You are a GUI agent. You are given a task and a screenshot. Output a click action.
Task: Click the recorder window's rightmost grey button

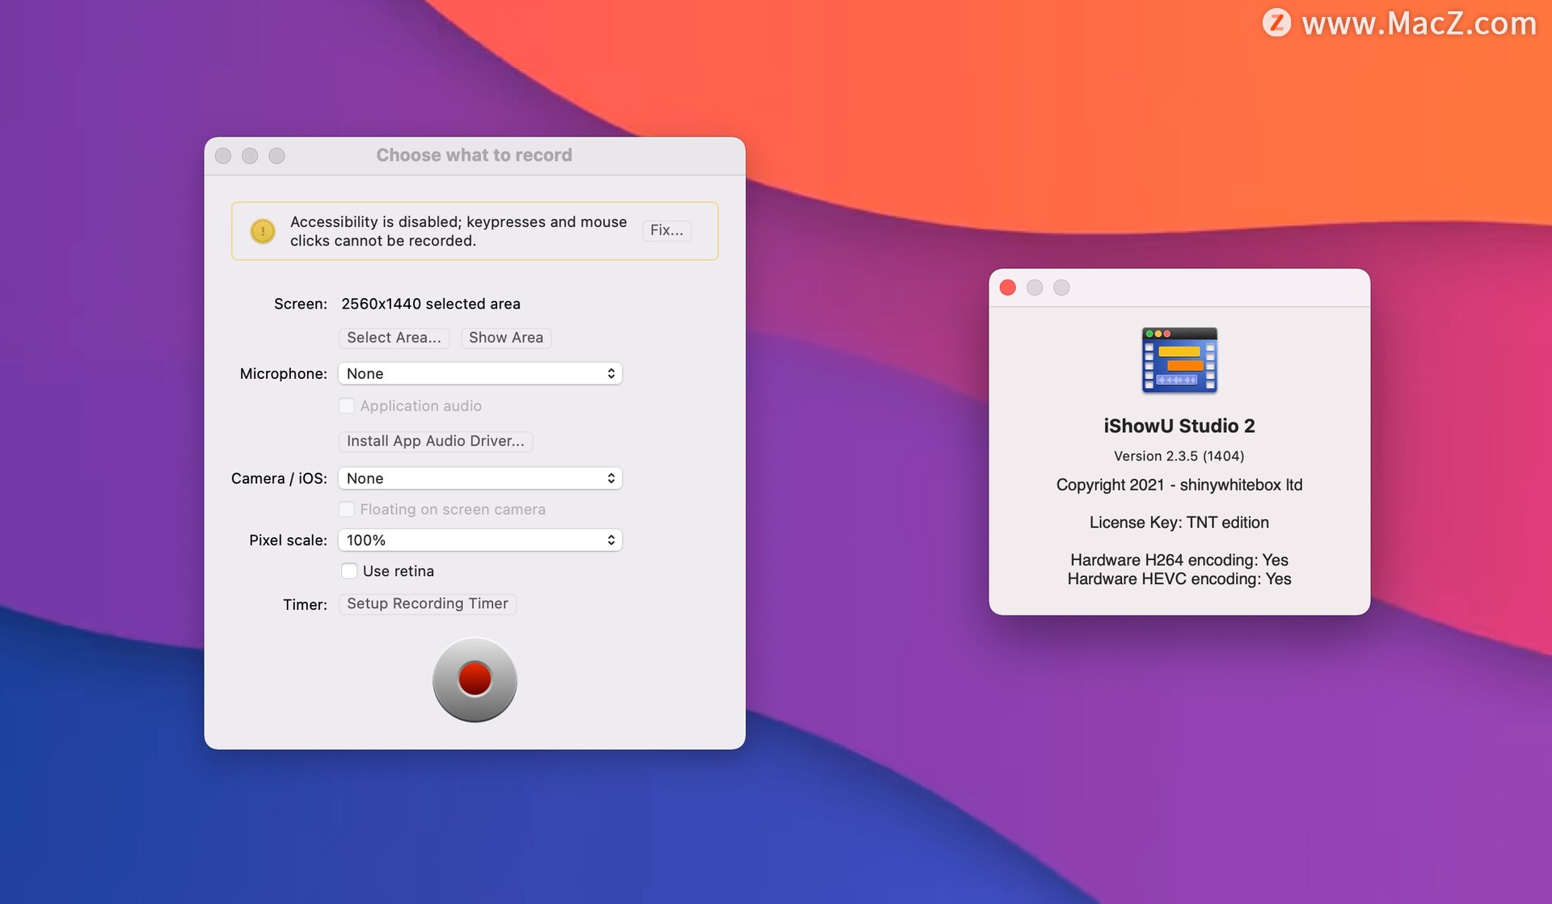(x=276, y=155)
